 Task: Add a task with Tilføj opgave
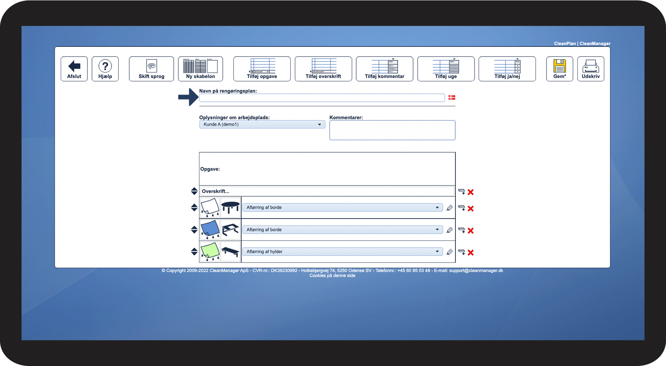coord(262,69)
